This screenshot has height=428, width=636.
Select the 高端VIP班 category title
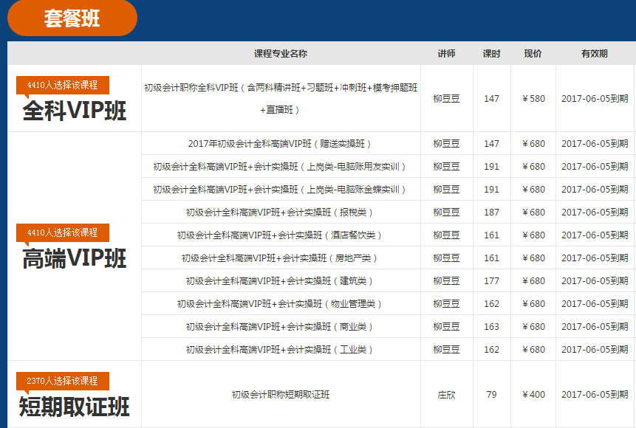click(75, 258)
